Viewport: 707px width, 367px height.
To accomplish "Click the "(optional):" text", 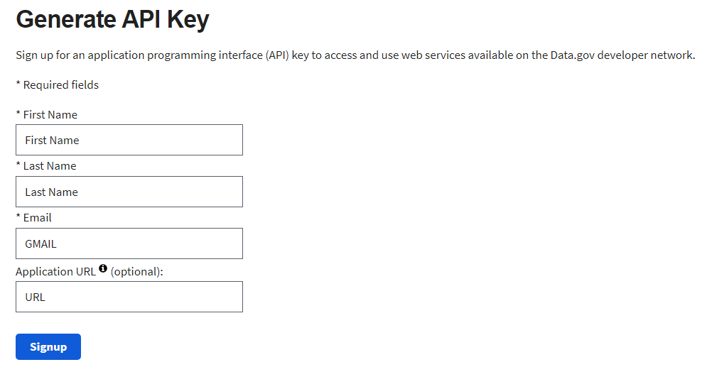I will (137, 271).
